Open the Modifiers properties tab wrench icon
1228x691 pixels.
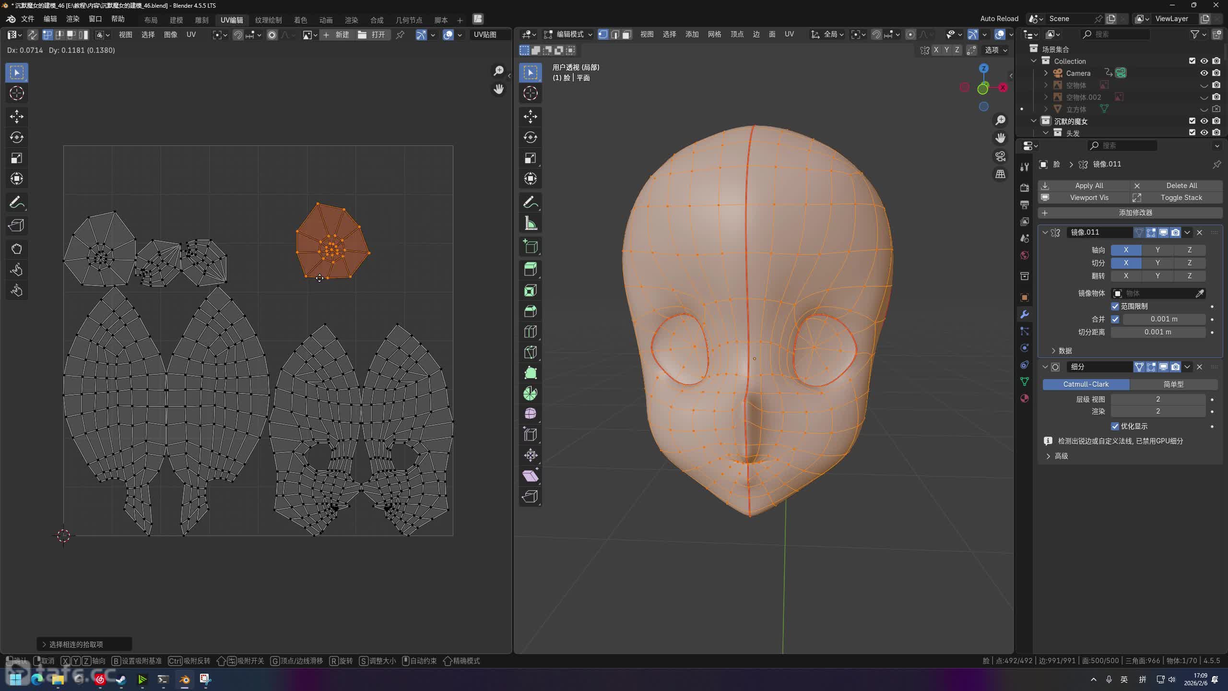pos(1025,314)
